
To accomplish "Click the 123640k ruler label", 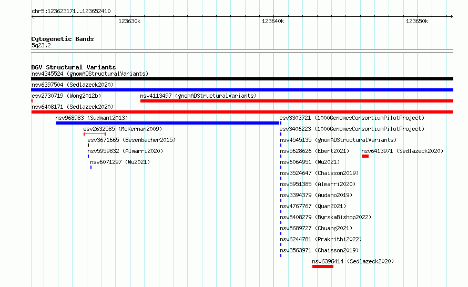I will (273, 21).
